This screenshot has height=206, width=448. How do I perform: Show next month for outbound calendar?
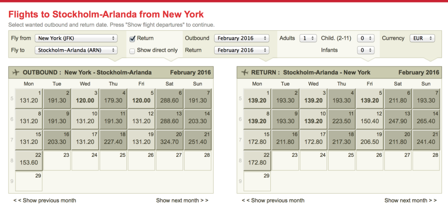[182, 201]
